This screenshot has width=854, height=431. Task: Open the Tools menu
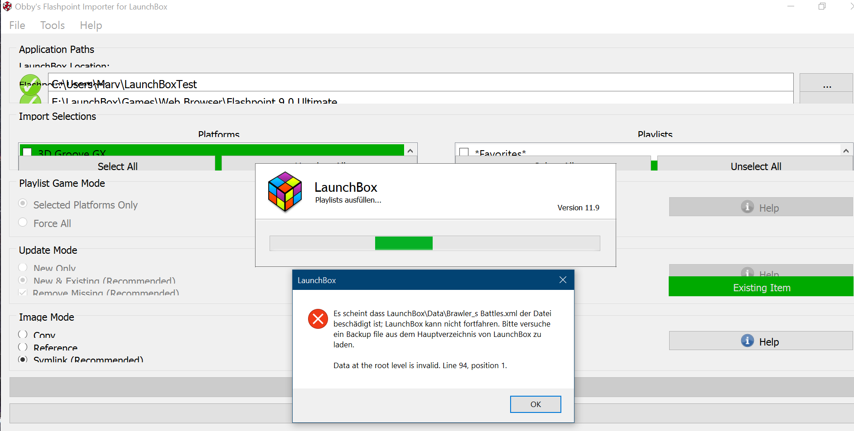[53, 25]
